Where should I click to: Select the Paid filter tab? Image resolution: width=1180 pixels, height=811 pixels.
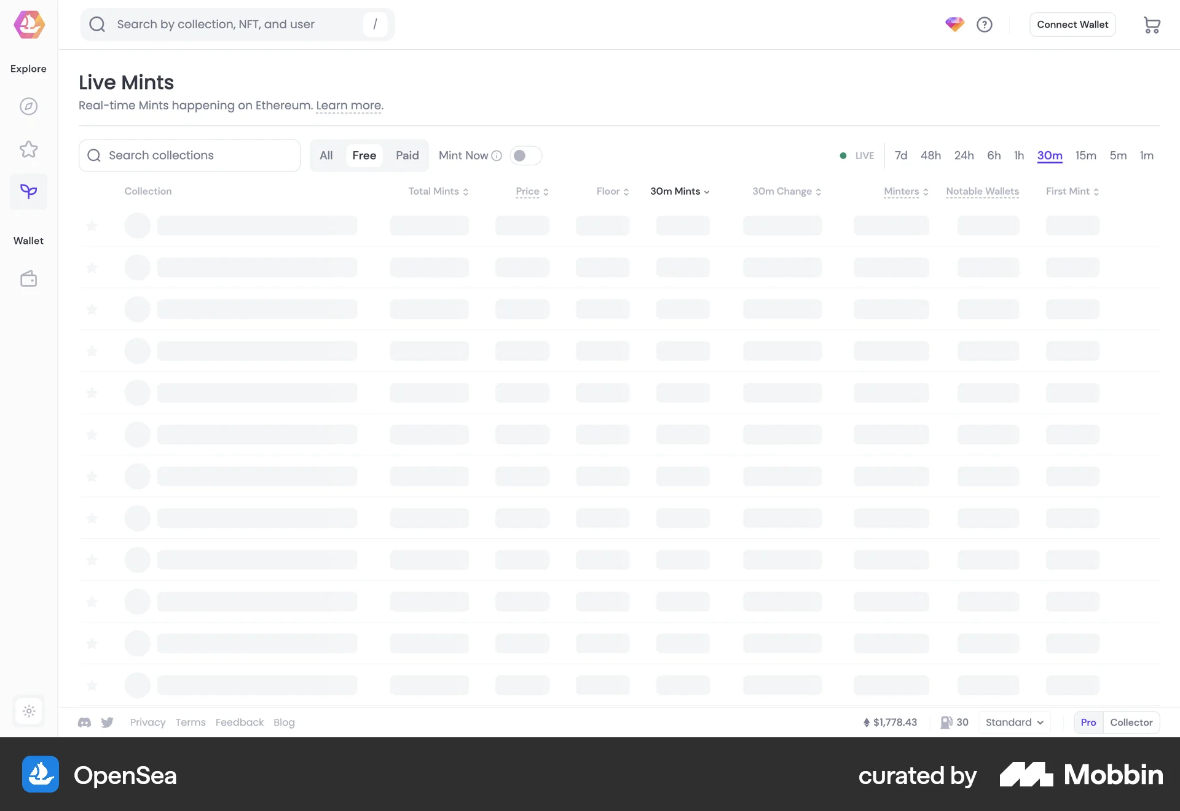pyautogui.click(x=407, y=155)
